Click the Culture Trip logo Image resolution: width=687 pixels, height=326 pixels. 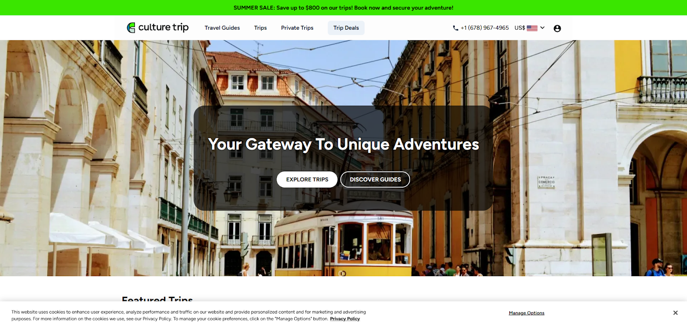tap(158, 27)
